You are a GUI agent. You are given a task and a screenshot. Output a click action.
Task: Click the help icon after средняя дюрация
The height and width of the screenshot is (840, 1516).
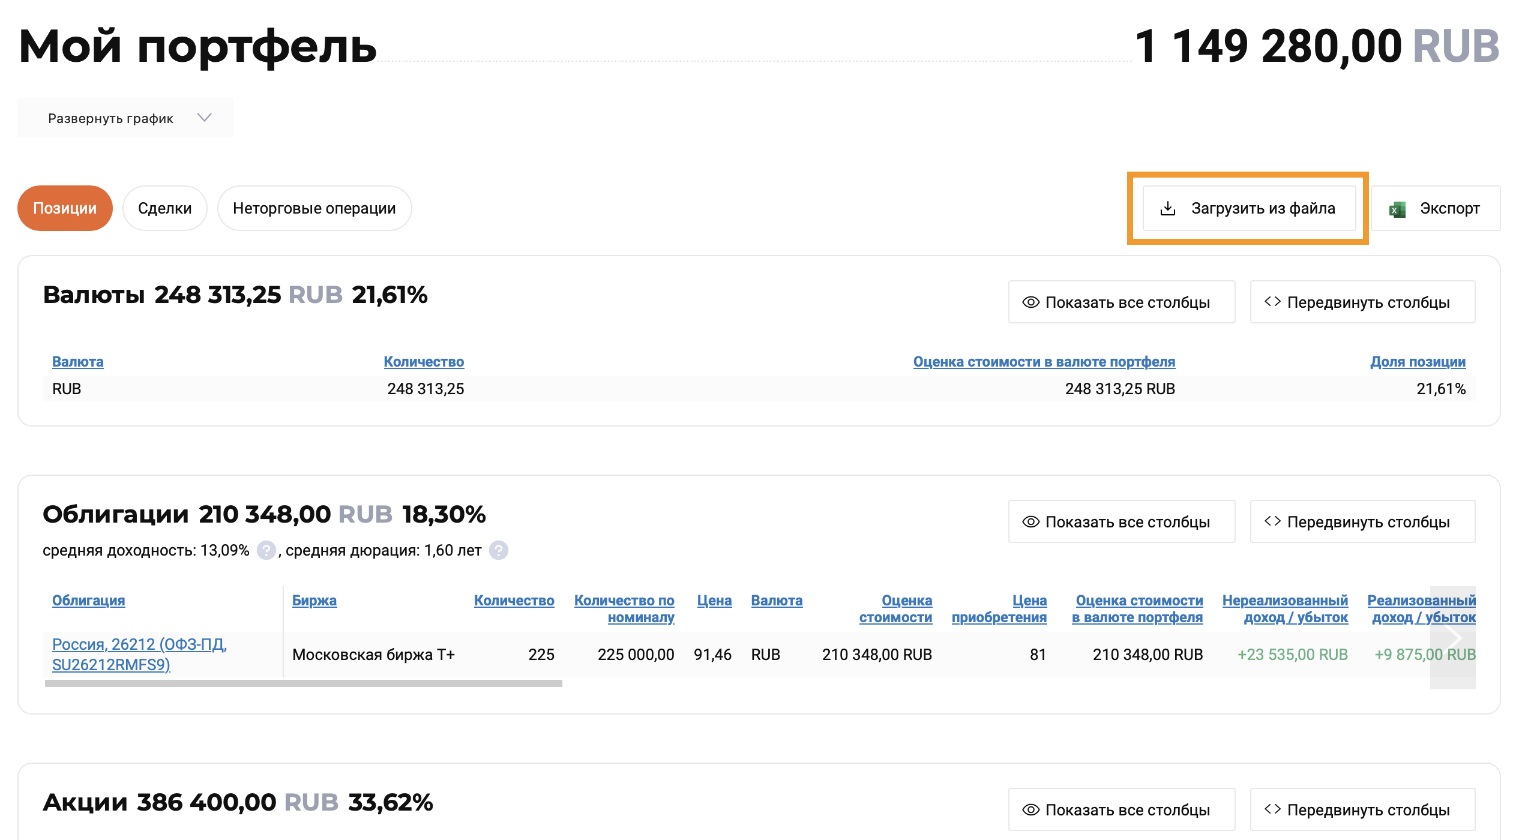tap(498, 550)
